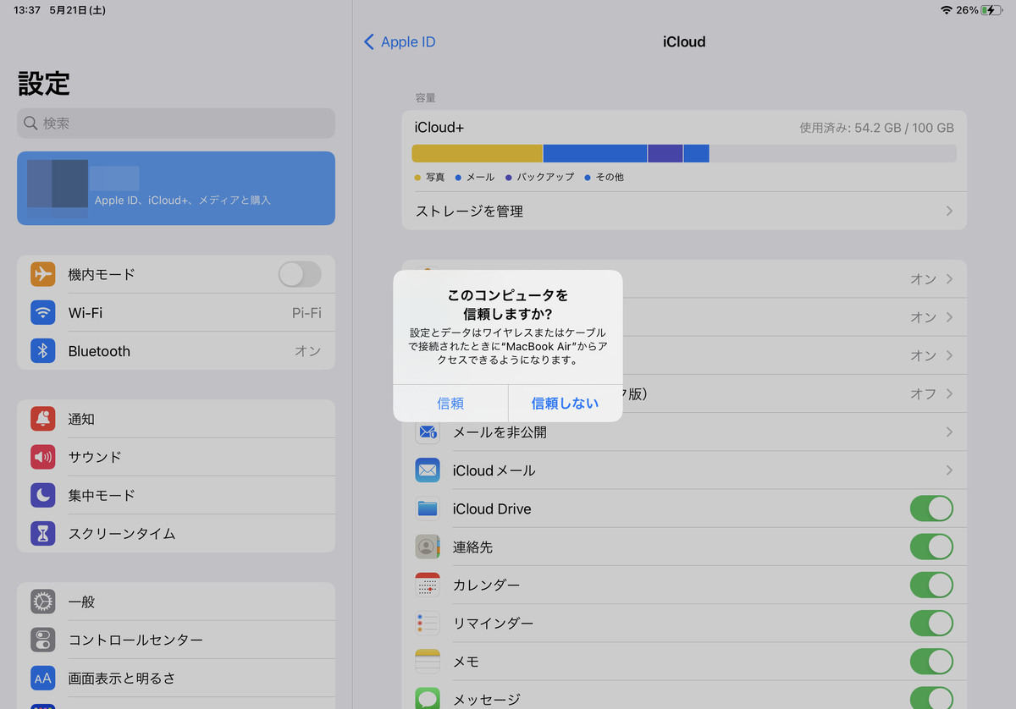Select 通知 in the sidebar
Screen dimensions: 1016x709
[x=176, y=418]
